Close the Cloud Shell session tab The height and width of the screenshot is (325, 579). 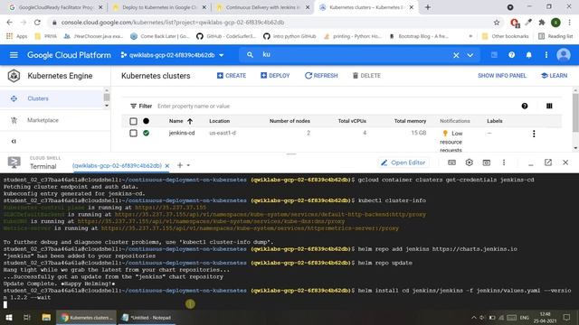coord(166,166)
